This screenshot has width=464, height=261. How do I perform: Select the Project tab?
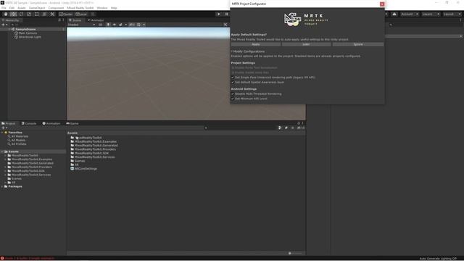9,123
